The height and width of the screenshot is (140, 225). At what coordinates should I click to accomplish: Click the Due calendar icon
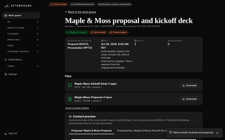coord(102,41)
